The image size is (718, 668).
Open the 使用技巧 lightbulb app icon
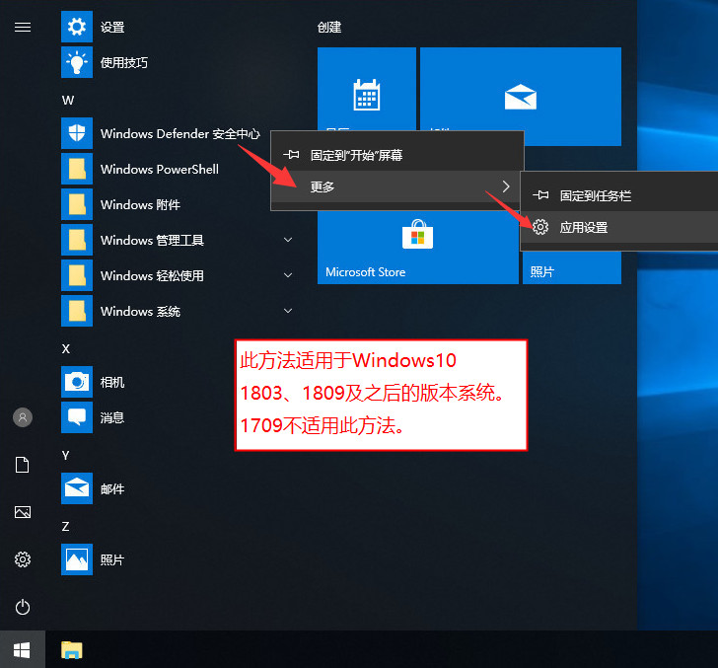point(77,62)
